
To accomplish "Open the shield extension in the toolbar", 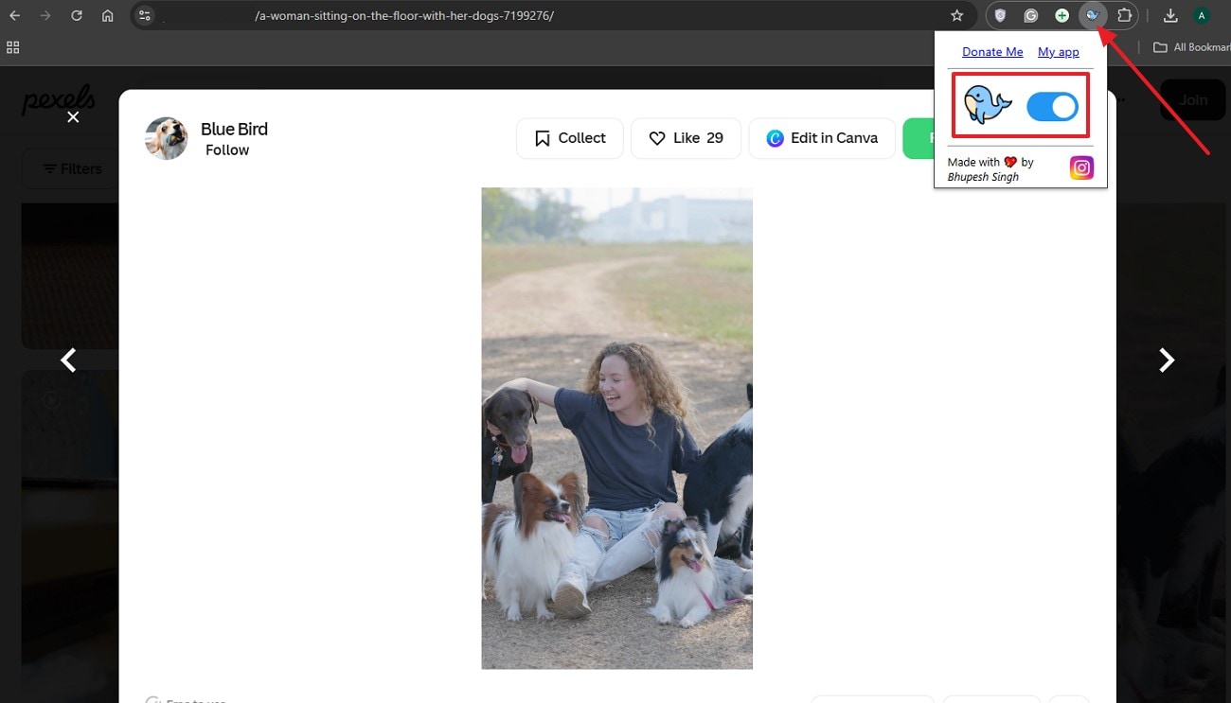I will 1000,16.
